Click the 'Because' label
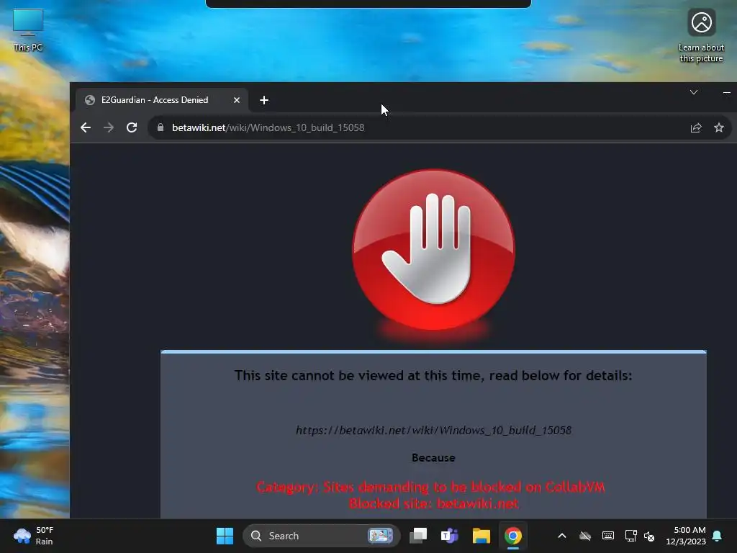The height and width of the screenshot is (553, 737). (x=433, y=457)
